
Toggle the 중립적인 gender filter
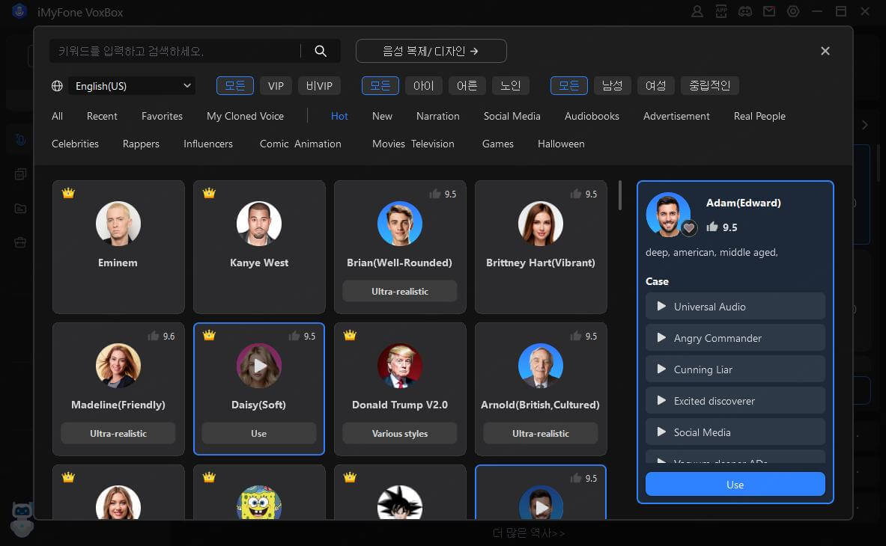[710, 86]
